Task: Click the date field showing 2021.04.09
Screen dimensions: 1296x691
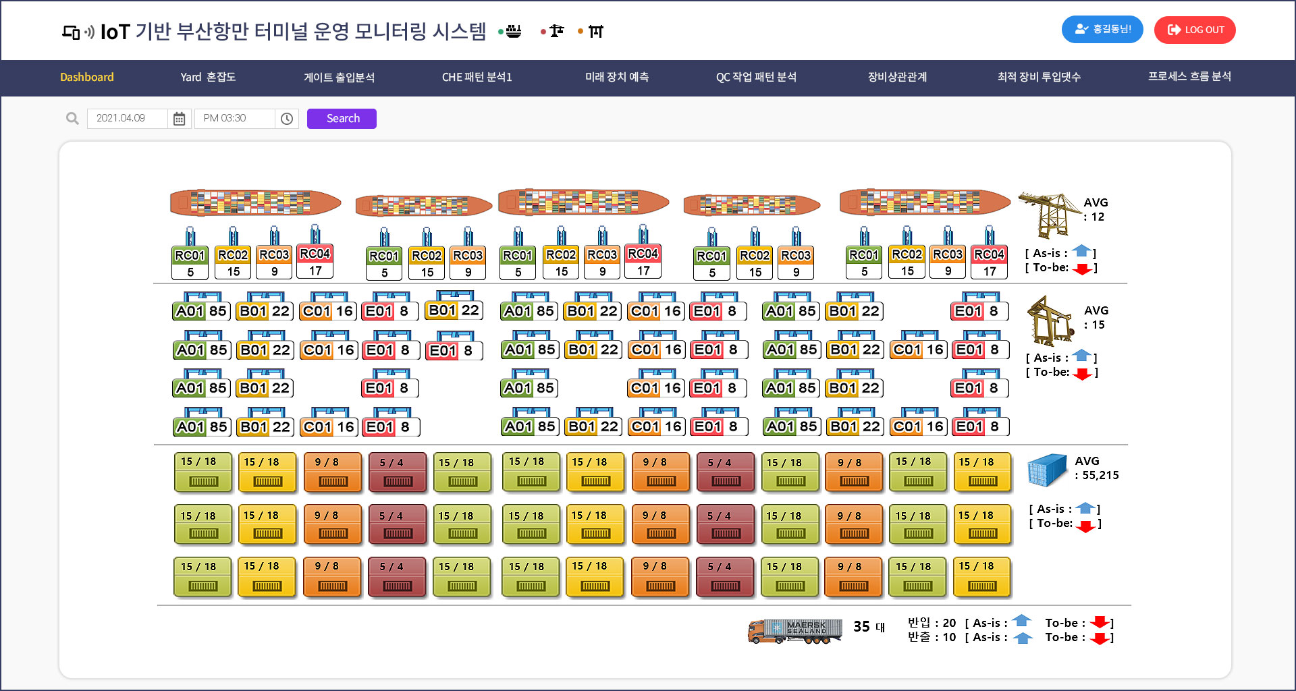Action: point(127,119)
